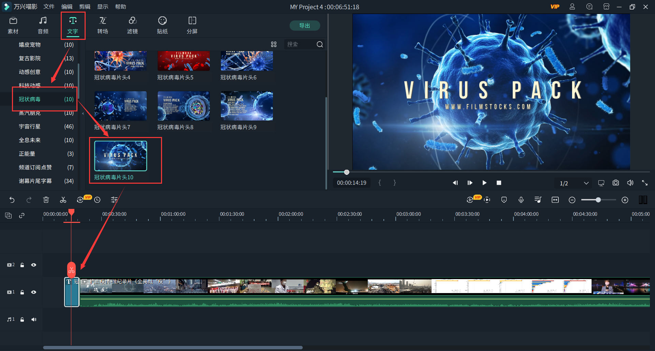Choose the 冠状病毒片头9 title template
655x351 pixels.
click(x=247, y=106)
